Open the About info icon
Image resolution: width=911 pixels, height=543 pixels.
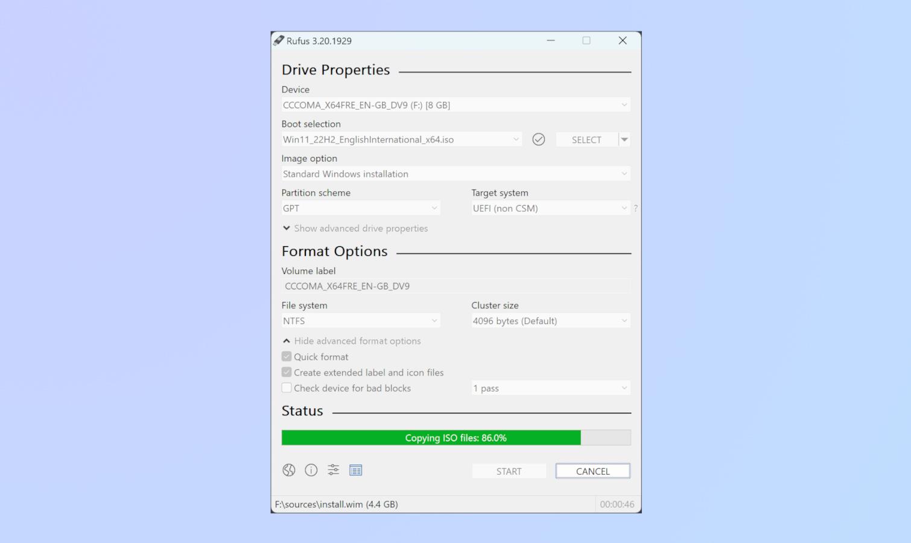(311, 470)
